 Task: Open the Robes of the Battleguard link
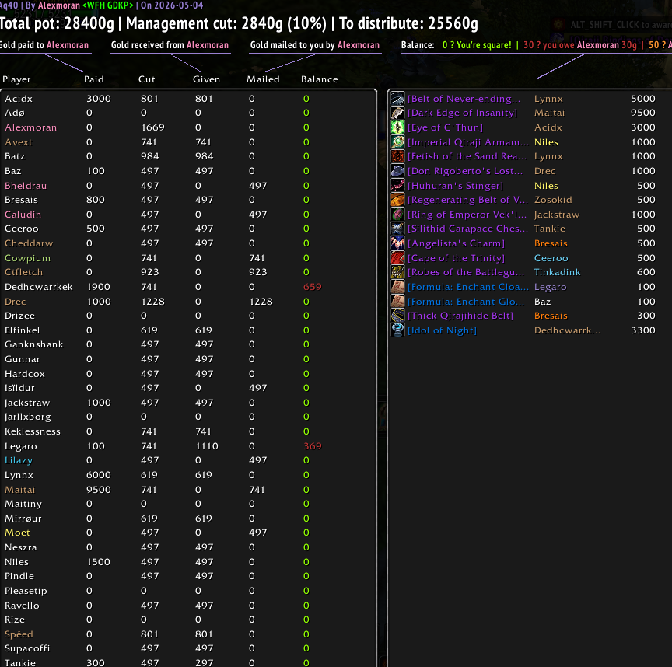coord(466,272)
